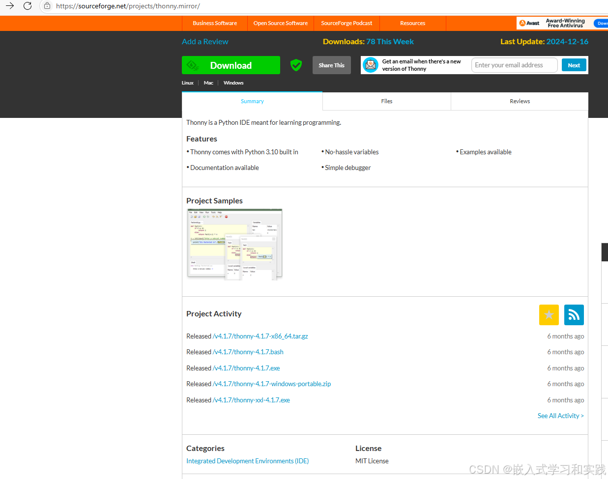Viewport: 608px width, 479px height.
Task: Open thonny-4.1.7-x86_64.tar.gz release link
Action: point(261,337)
